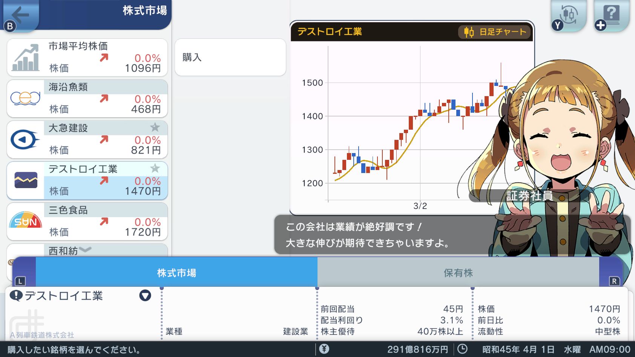Toggle the 日足チャート chart type button
Screen dimensions: 635x357
click(495, 32)
